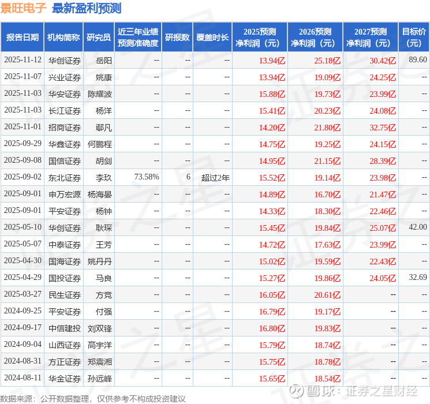430x404 pixels.
Task: Click researcher name 李玖
Action: pyautogui.click(x=104, y=178)
